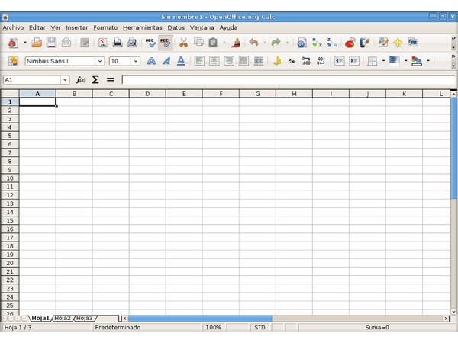Click the New spreadsheet document icon
The height and width of the screenshot is (343, 458).
coord(13,43)
